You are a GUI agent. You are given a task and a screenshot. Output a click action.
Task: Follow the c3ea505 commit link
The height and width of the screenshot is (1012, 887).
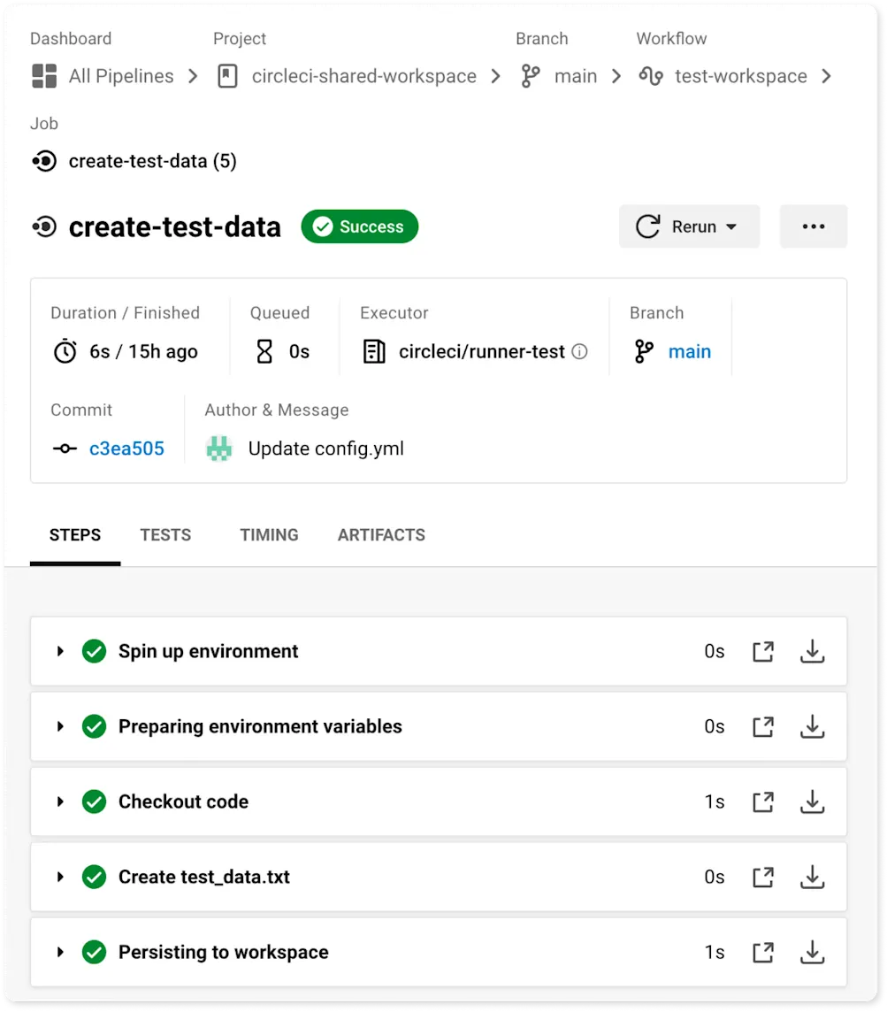tap(126, 448)
